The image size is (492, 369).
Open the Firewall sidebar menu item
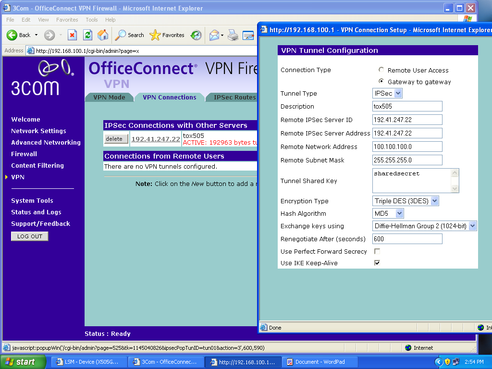click(x=24, y=154)
